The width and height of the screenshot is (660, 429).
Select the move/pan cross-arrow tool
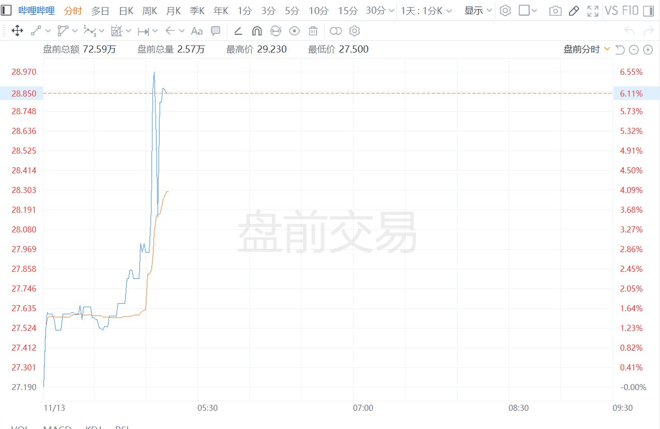click(17, 31)
